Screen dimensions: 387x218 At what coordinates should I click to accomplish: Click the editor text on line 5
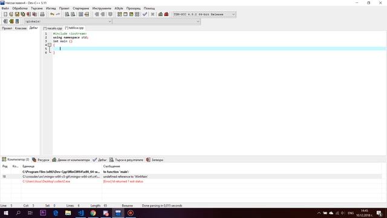(219, 48)
